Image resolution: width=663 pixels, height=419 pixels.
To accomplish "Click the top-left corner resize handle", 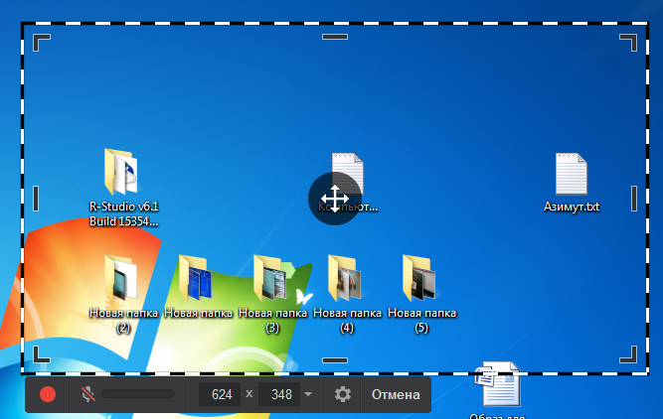I will tap(42, 43).
